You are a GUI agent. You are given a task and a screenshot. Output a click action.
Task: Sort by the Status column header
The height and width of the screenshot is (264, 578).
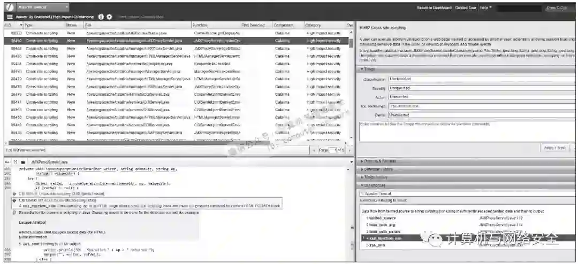(74, 25)
